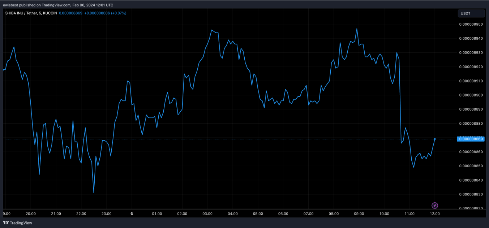Select the 09:00 time axis label
489x228 pixels.
click(x=359, y=214)
